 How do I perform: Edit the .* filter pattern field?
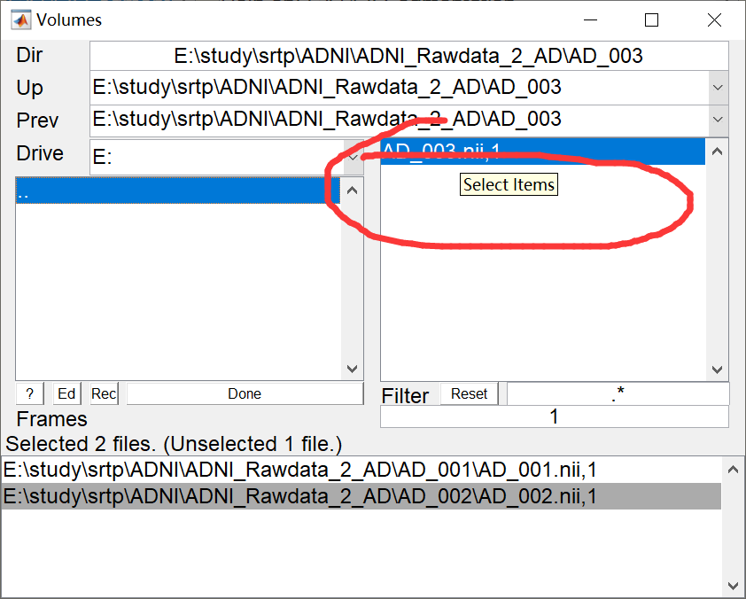[618, 395]
